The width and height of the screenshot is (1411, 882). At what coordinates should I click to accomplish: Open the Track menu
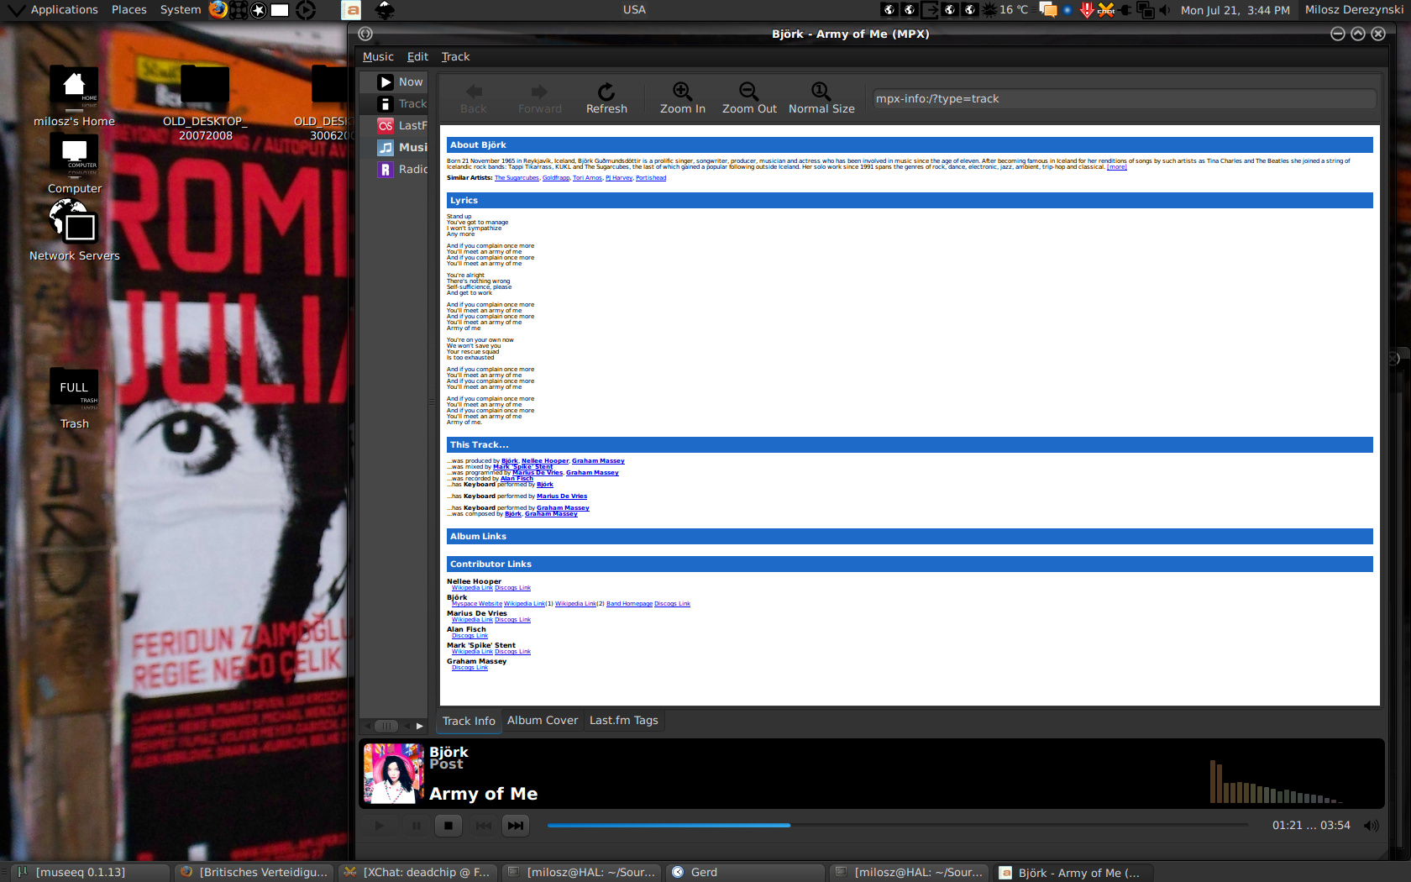455,56
